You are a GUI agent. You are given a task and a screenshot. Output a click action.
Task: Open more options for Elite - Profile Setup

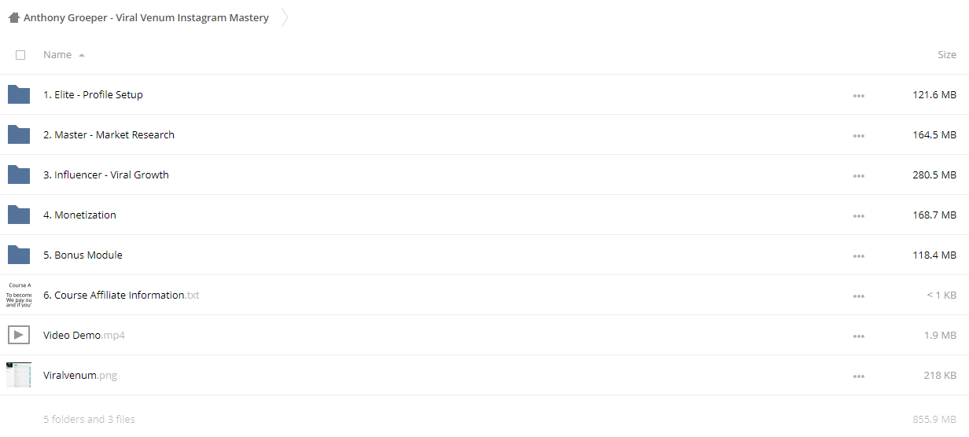[858, 95]
